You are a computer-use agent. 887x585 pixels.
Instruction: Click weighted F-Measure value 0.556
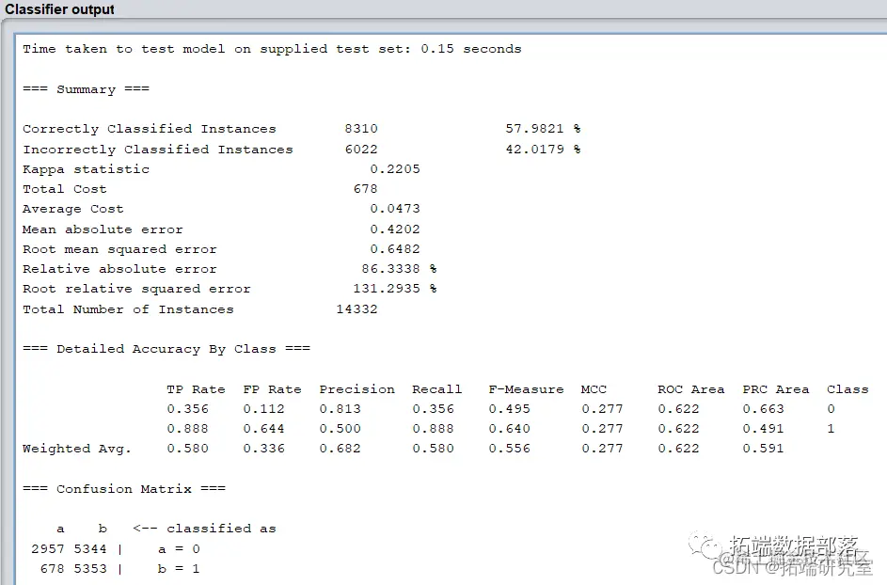[509, 449]
